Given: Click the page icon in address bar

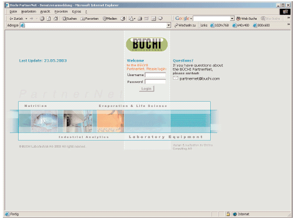Looking at the screenshot, I should [x=23, y=26].
